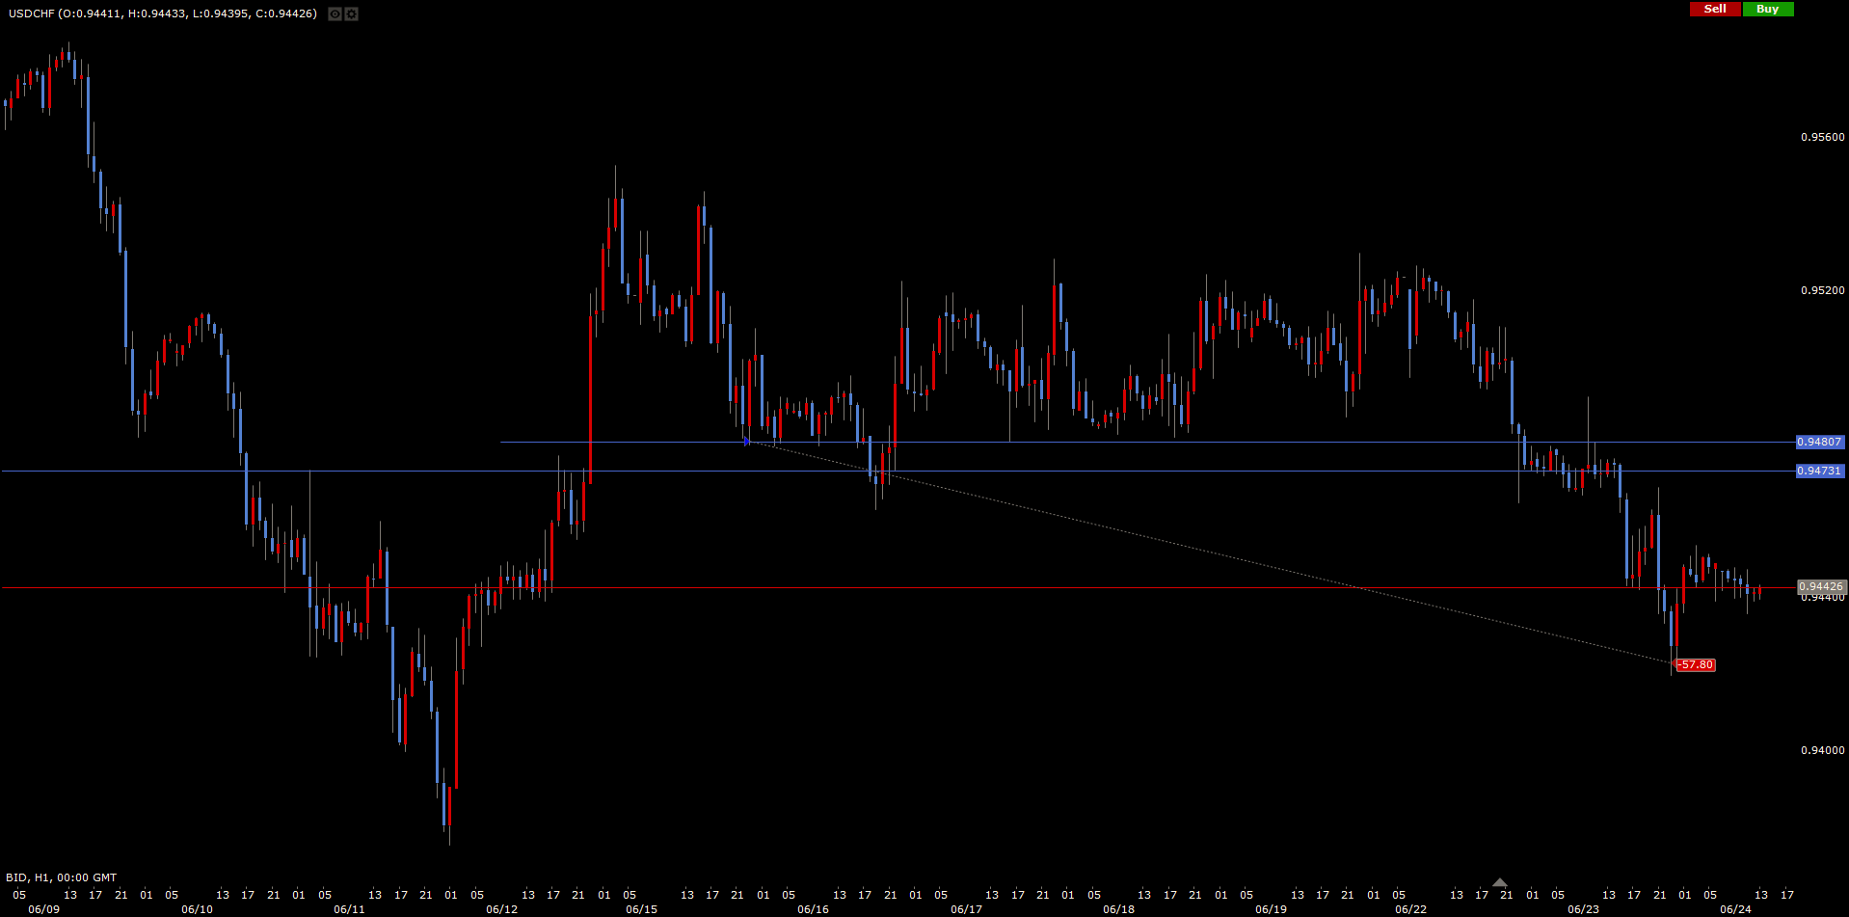The width and height of the screenshot is (1849, 917).
Task: Click the 06/15 date on time axis
Action: [641, 909]
